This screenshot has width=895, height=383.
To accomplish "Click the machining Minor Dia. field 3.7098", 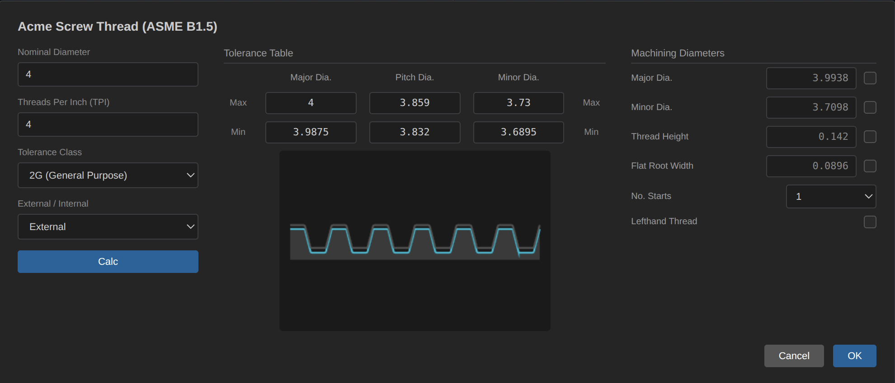I will 811,107.
